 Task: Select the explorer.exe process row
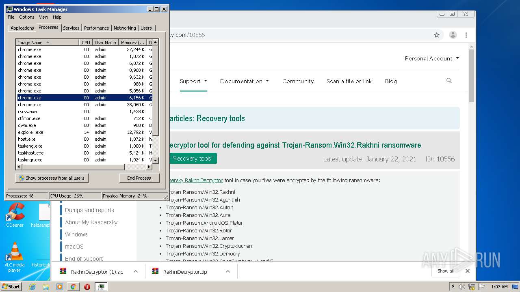(84, 132)
